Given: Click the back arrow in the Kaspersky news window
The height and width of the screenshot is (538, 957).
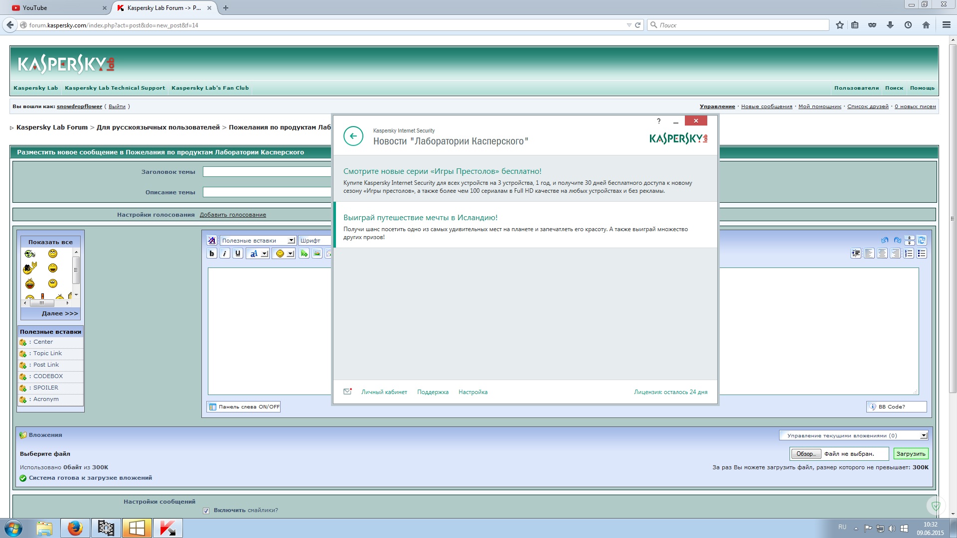Looking at the screenshot, I should (353, 136).
